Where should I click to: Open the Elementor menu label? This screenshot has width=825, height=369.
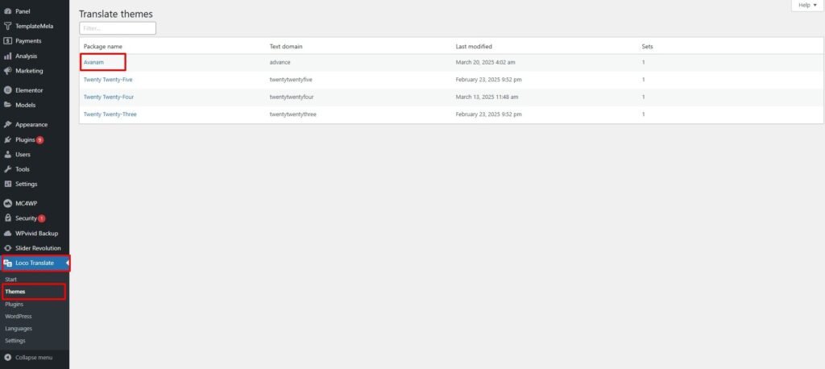[30, 90]
